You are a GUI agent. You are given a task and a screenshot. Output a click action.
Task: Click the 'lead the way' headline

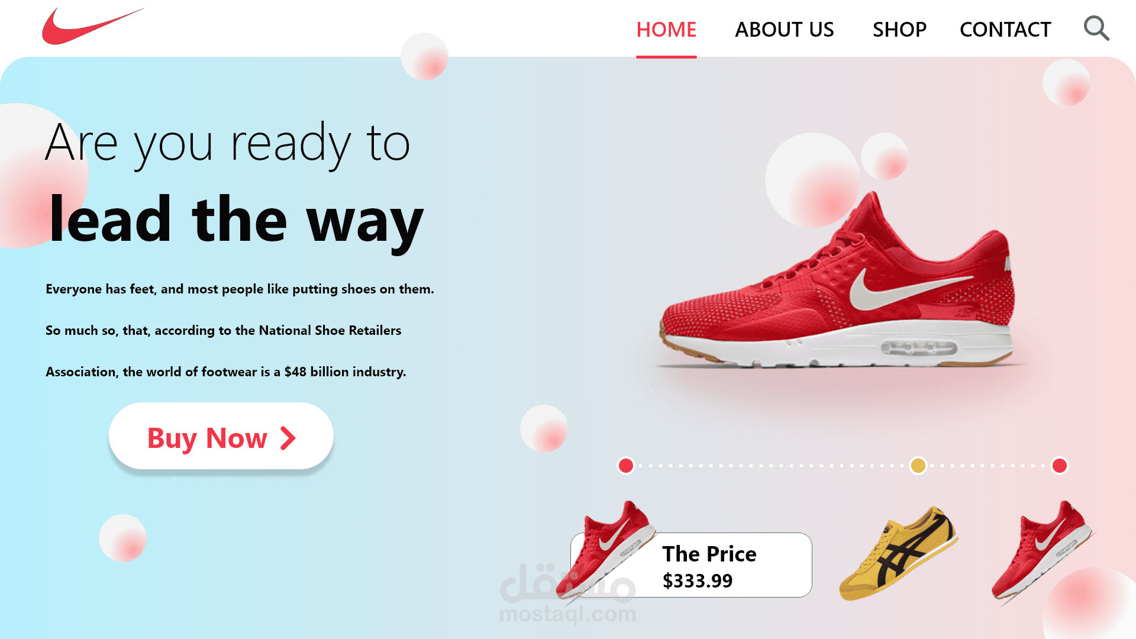[x=236, y=220]
